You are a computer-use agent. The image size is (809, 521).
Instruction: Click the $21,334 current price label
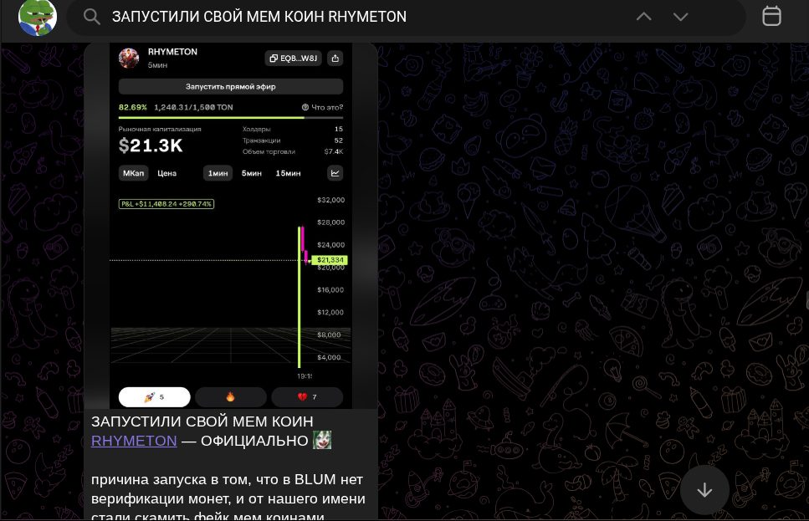tap(330, 260)
